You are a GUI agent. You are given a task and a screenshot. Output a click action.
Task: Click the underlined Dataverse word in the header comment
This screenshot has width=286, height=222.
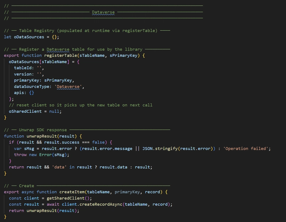[103, 12]
